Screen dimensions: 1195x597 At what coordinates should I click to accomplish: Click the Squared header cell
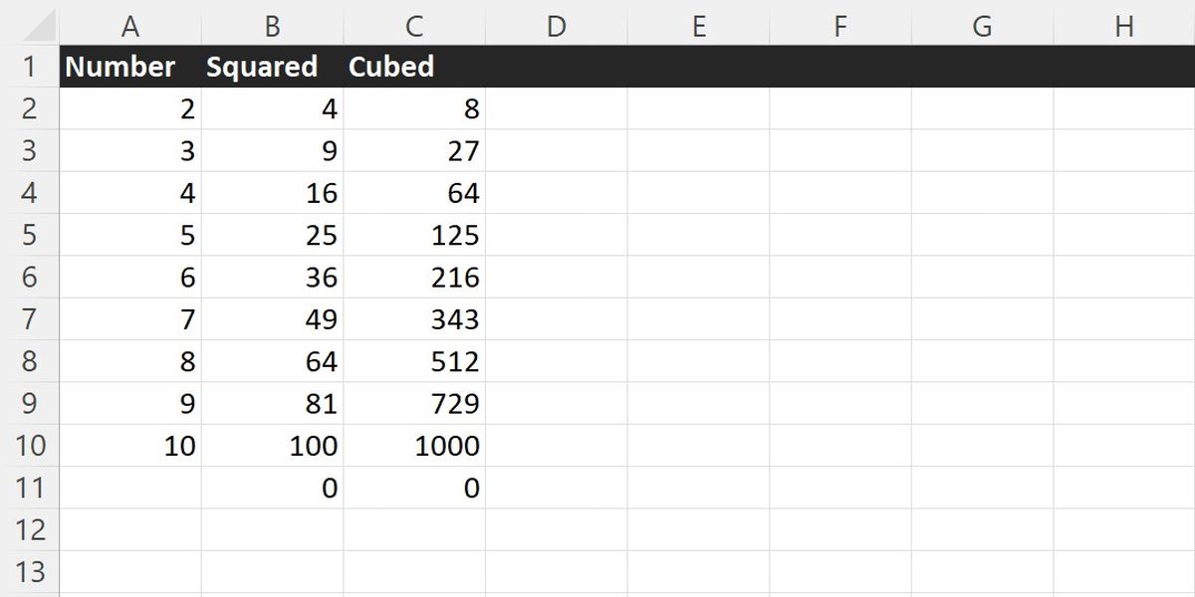click(272, 67)
